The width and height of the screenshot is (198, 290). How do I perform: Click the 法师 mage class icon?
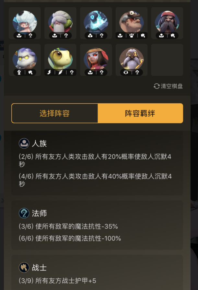coord(24,213)
